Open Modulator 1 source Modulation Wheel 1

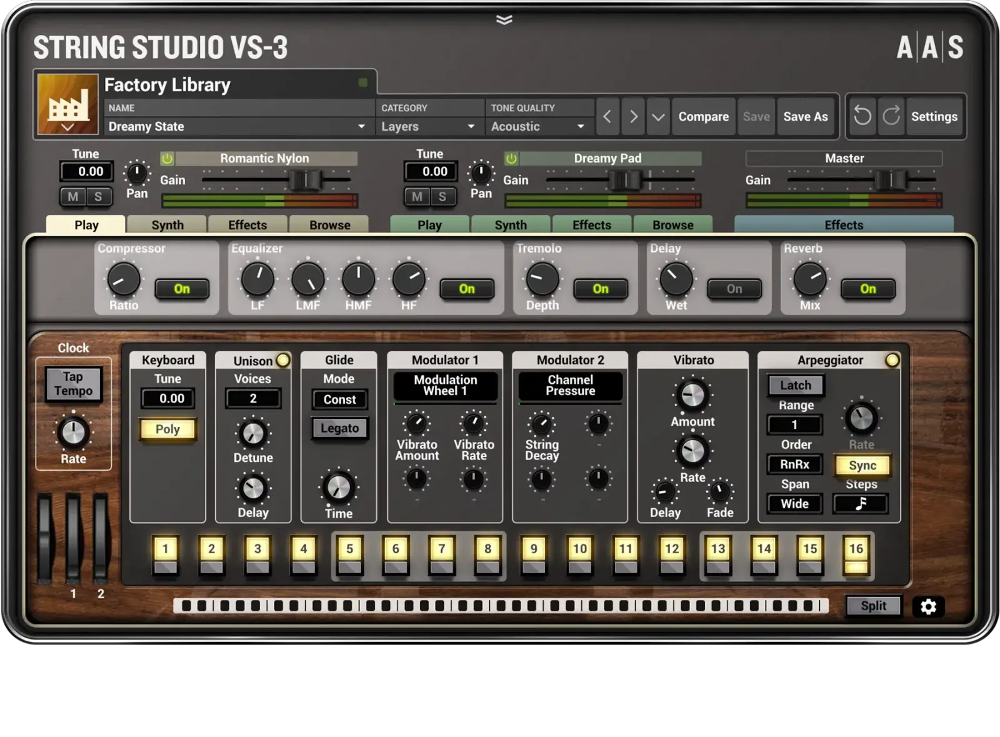(446, 386)
